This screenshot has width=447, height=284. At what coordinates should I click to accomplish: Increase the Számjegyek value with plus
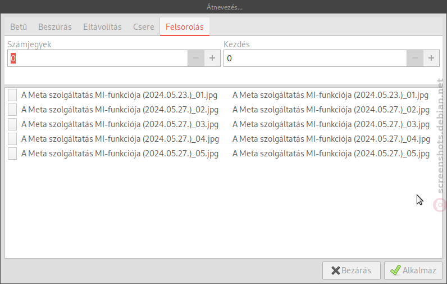212,58
